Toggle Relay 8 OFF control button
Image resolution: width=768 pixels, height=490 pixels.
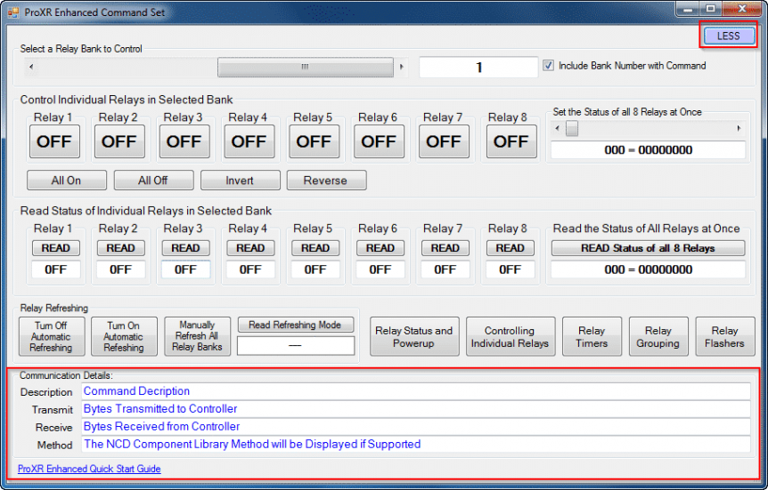(511, 141)
